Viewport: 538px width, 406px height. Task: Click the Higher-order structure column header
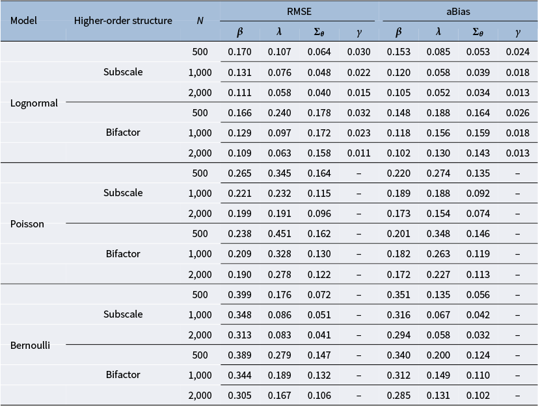coord(123,20)
